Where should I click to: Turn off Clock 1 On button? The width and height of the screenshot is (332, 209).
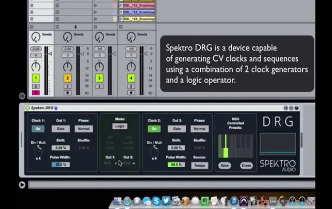[x=38, y=128]
